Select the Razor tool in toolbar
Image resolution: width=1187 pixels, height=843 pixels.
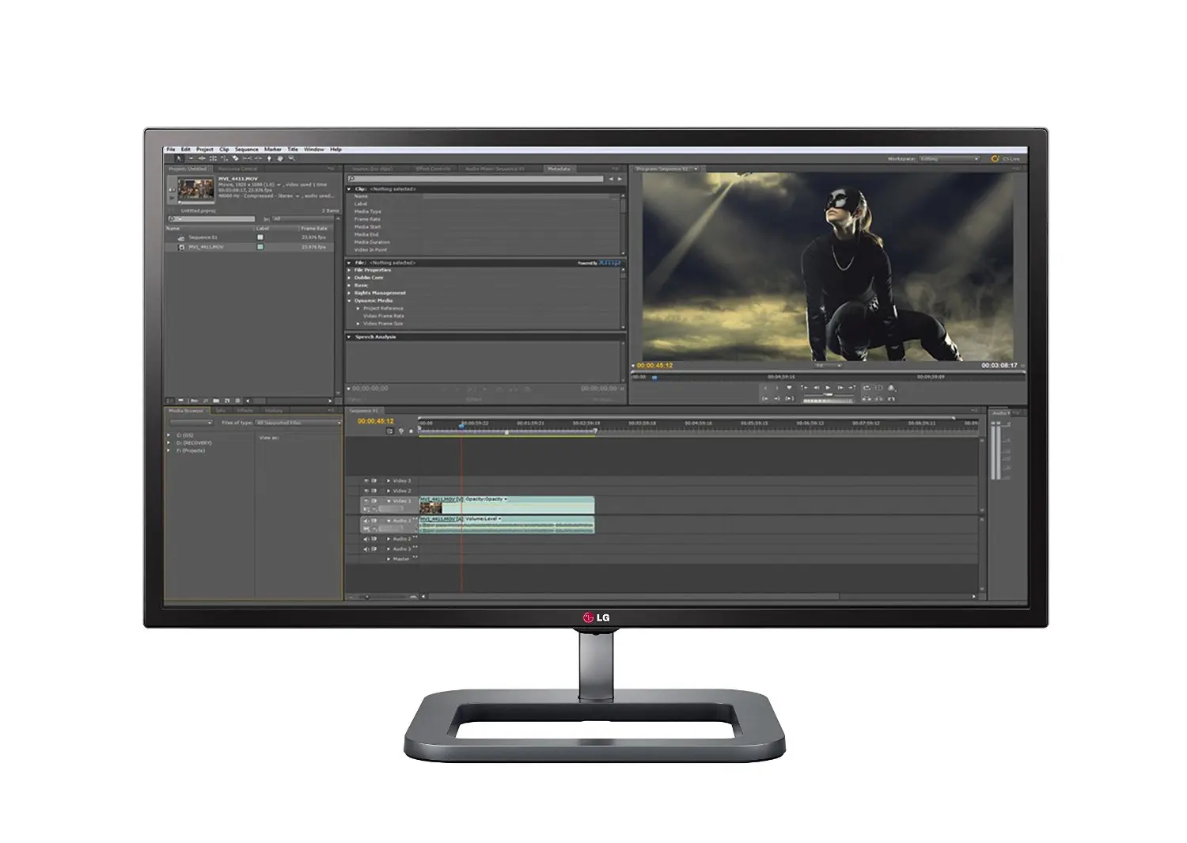click(236, 158)
